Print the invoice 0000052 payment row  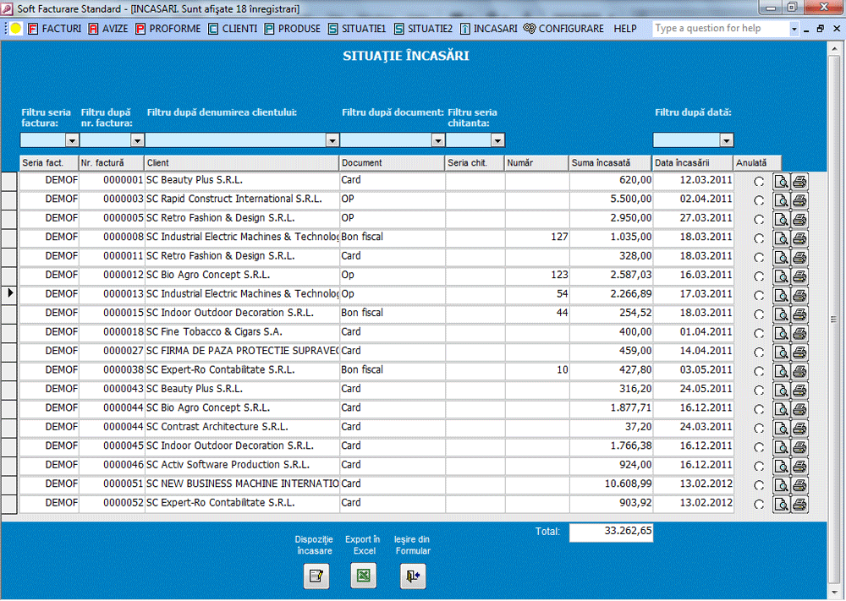[x=799, y=504]
